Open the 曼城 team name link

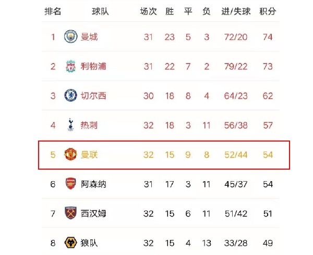pyautogui.click(x=89, y=37)
